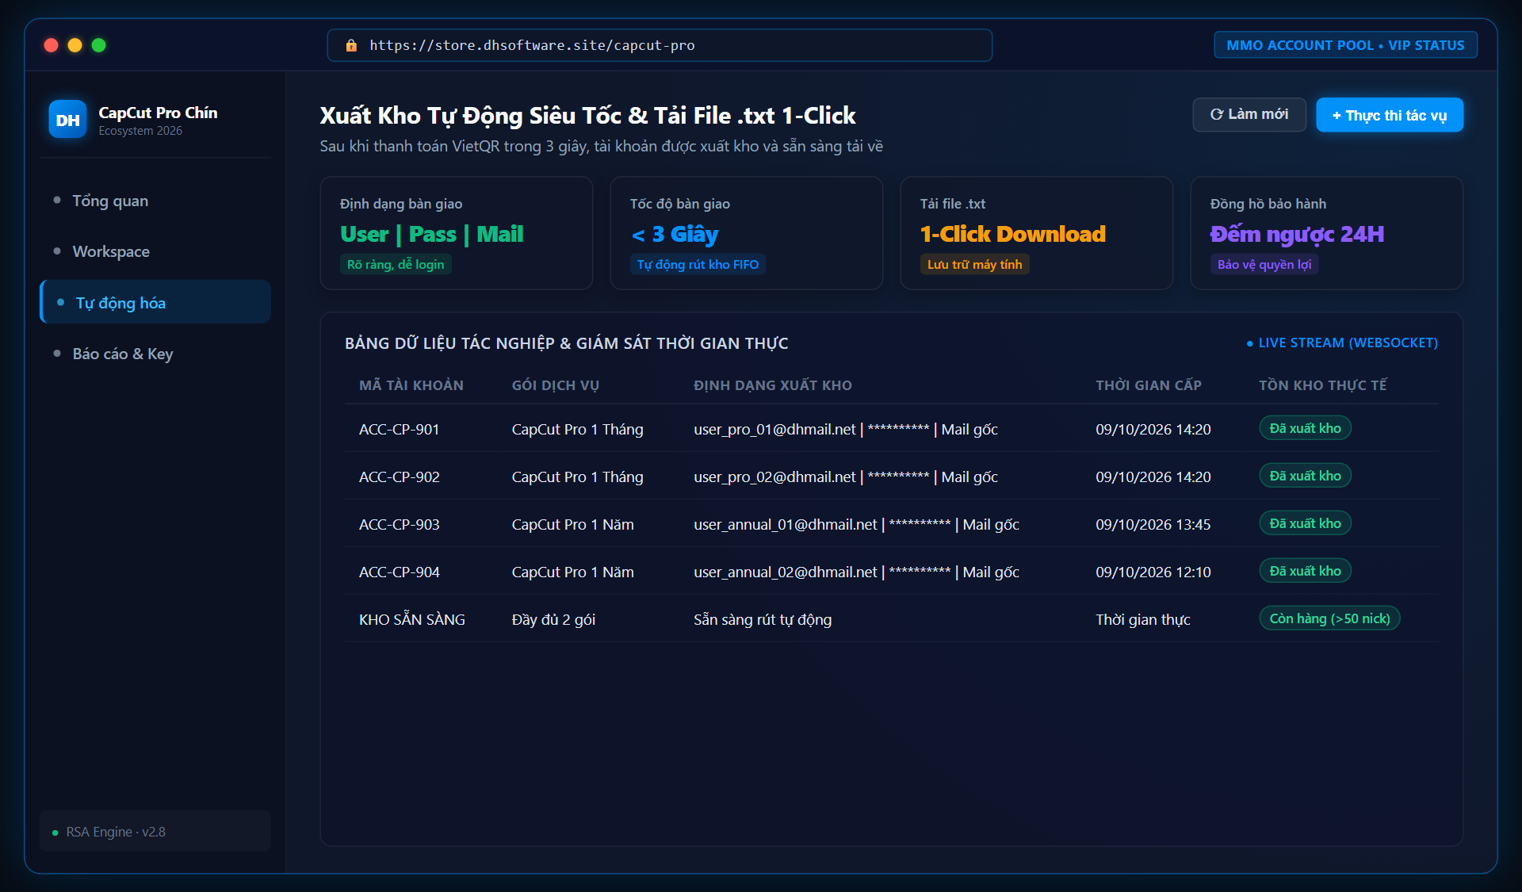
Task: Click Đã xuất kho badge for ACC-CP-901
Action: point(1305,428)
